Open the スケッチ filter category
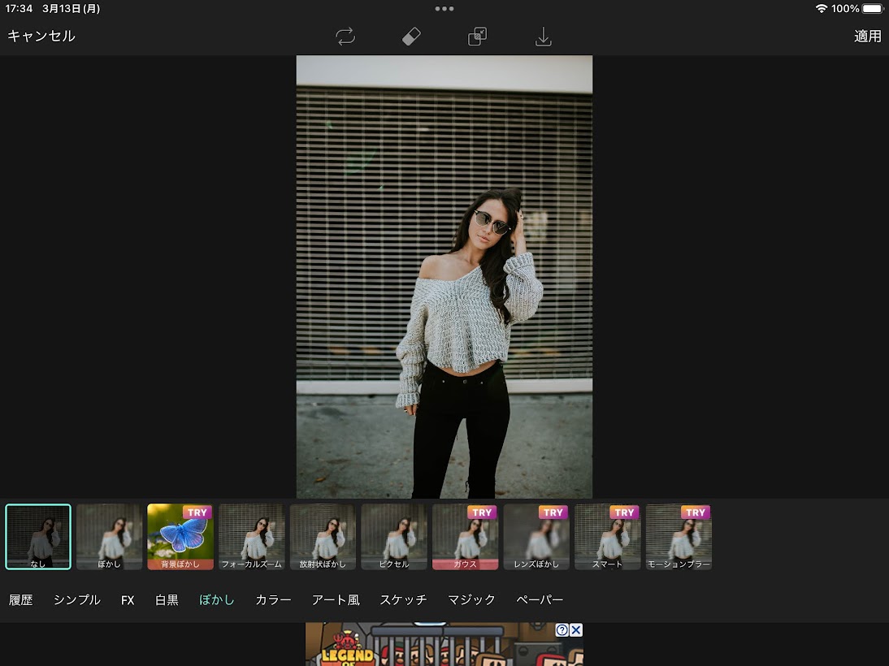The image size is (889, 666). [403, 600]
